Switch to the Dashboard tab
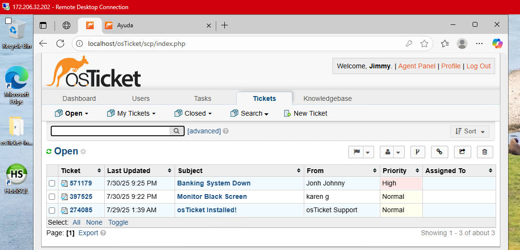Screen dimensions: 520x250 click(x=79, y=98)
